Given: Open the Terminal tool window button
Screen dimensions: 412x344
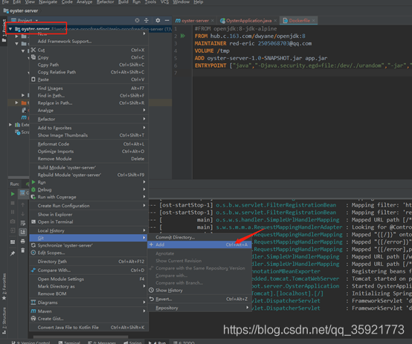Looking at the screenshot, I should pyautogui.click(x=69, y=343).
